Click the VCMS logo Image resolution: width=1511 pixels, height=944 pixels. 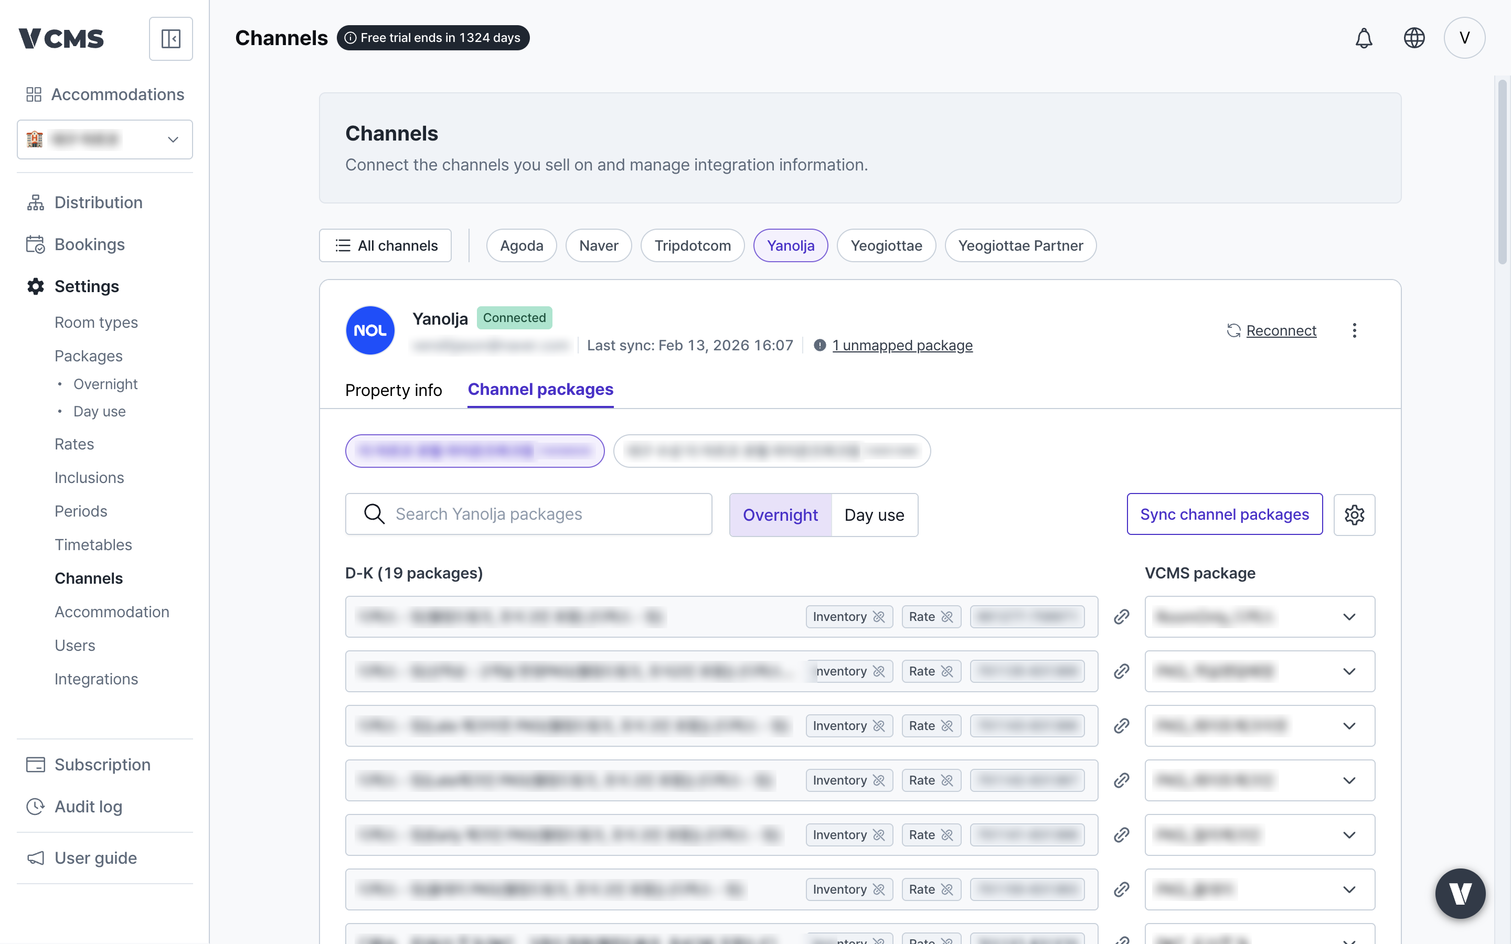point(61,39)
